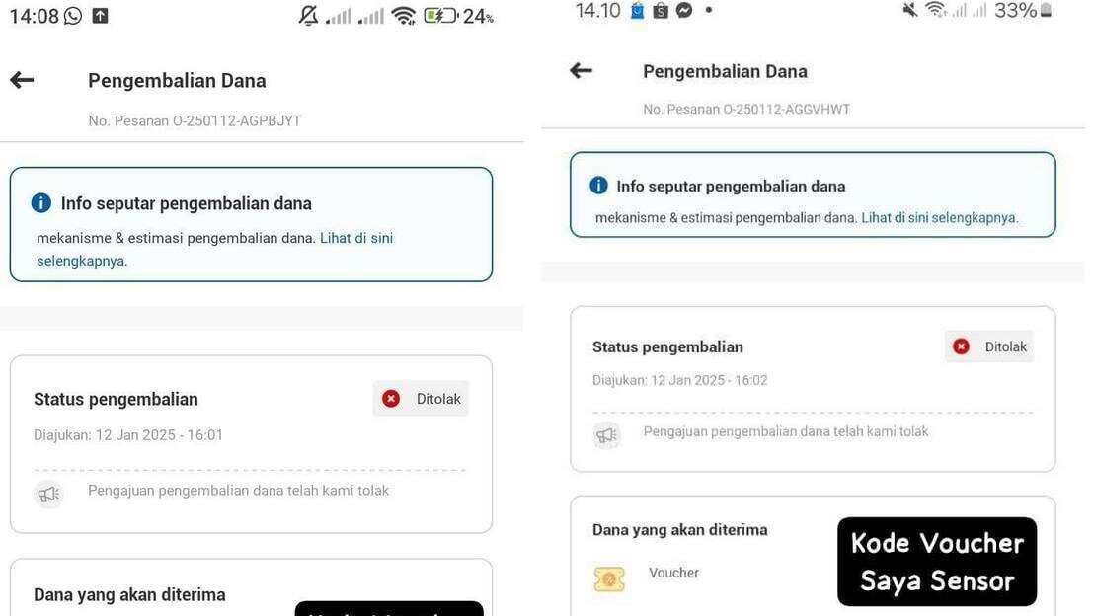Tap the back arrow on right screen
Viewport: 1093px width, 616px height.
click(x=581, y=70)
